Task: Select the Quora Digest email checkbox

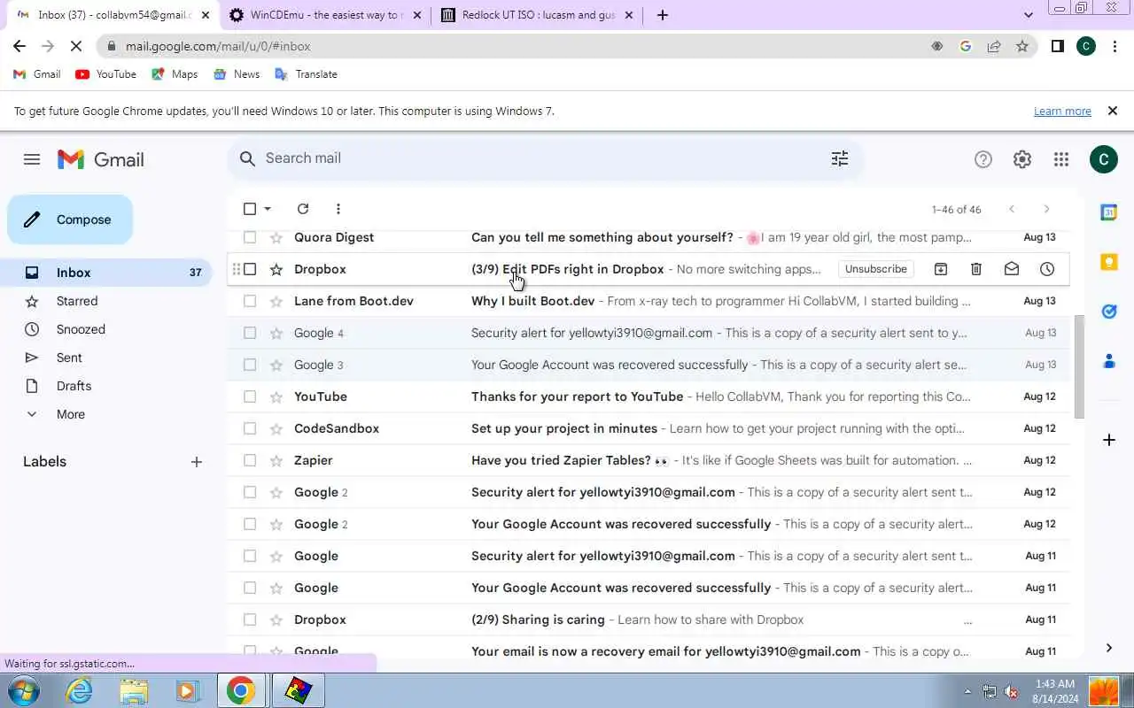Action: pos(250,237)
